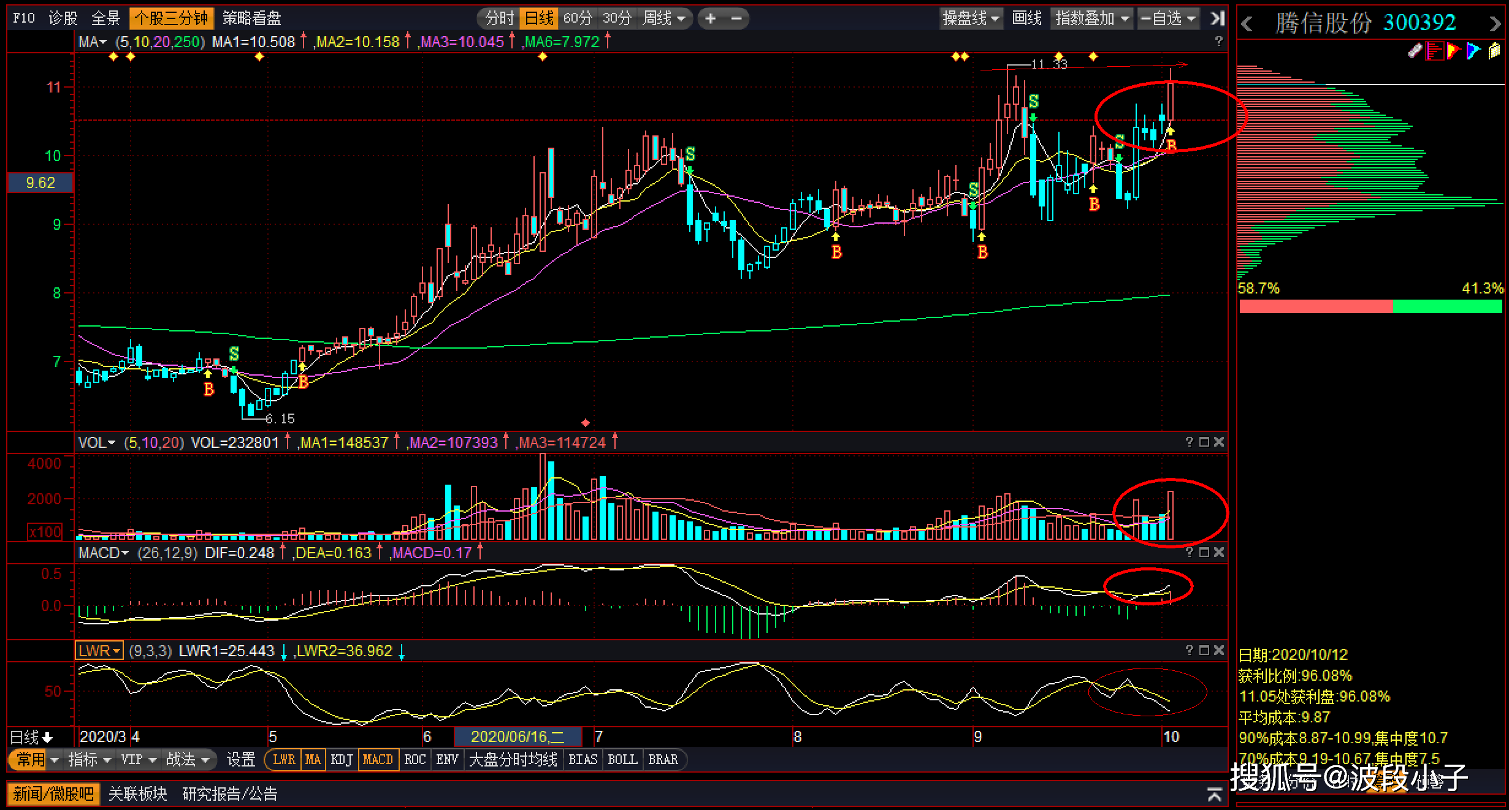The height and width of the screenshot is (810, 1509).
Task: Switch chart to 日线 daily view
Action: tap(540, 18)
